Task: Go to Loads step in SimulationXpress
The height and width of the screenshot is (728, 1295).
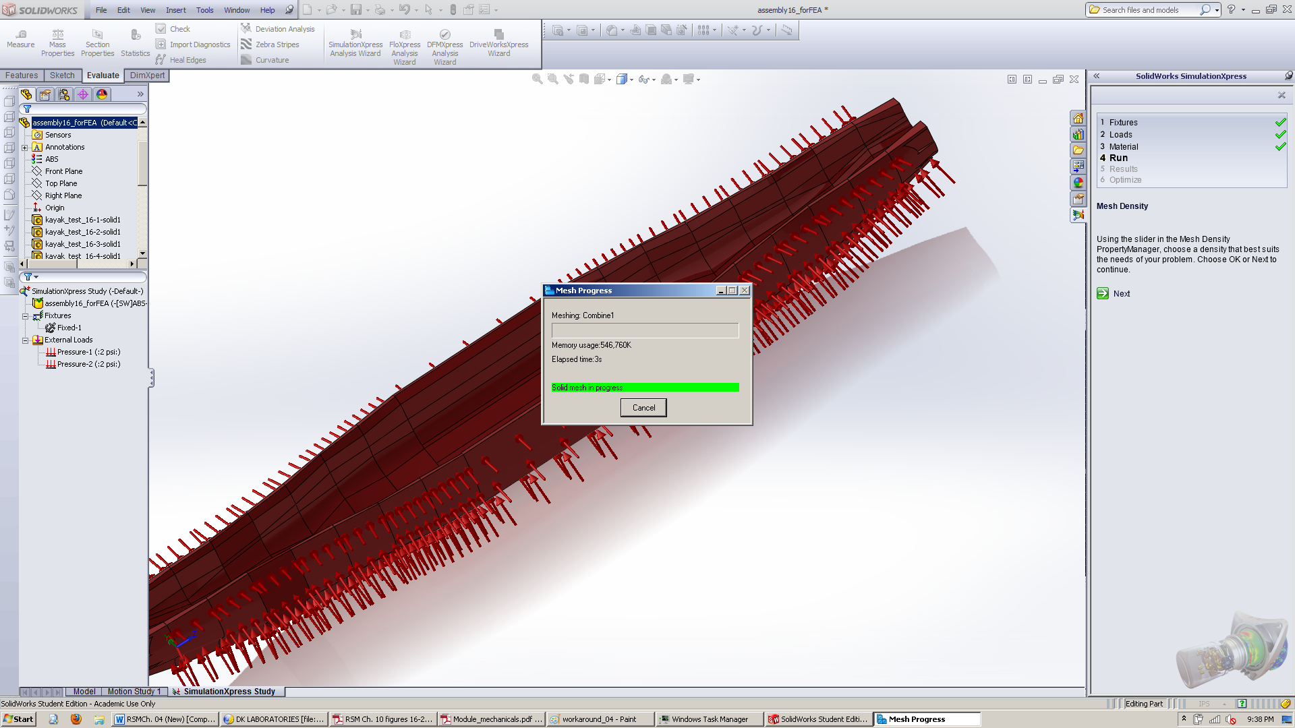Action: click(x=1120, y=135)
